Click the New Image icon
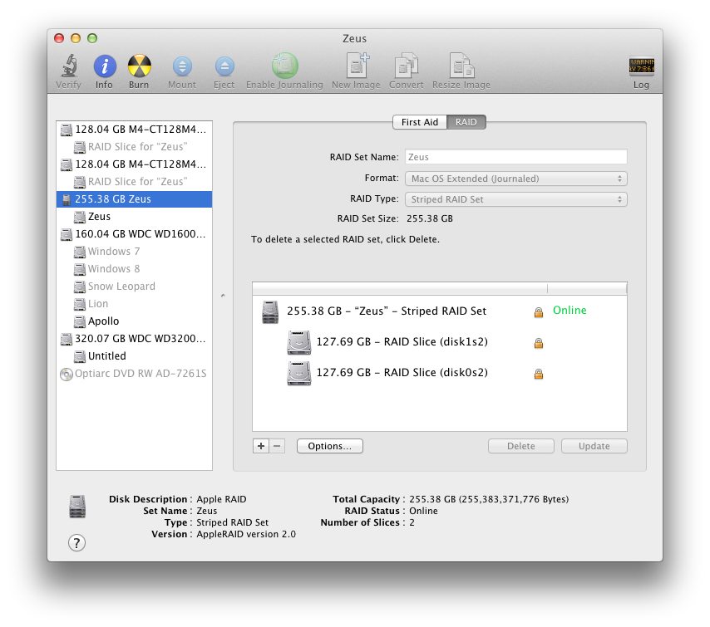Image resolution: width=710 pixels, height=627 pixels. (357, 66)
